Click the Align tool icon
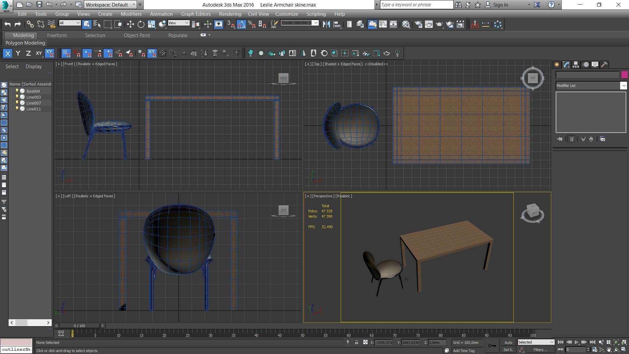The image size is (629, 354). click(x=337, y=24)
